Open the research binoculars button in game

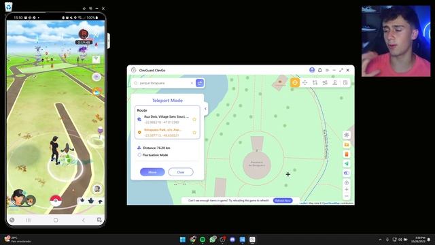click(x=97, y=189)
